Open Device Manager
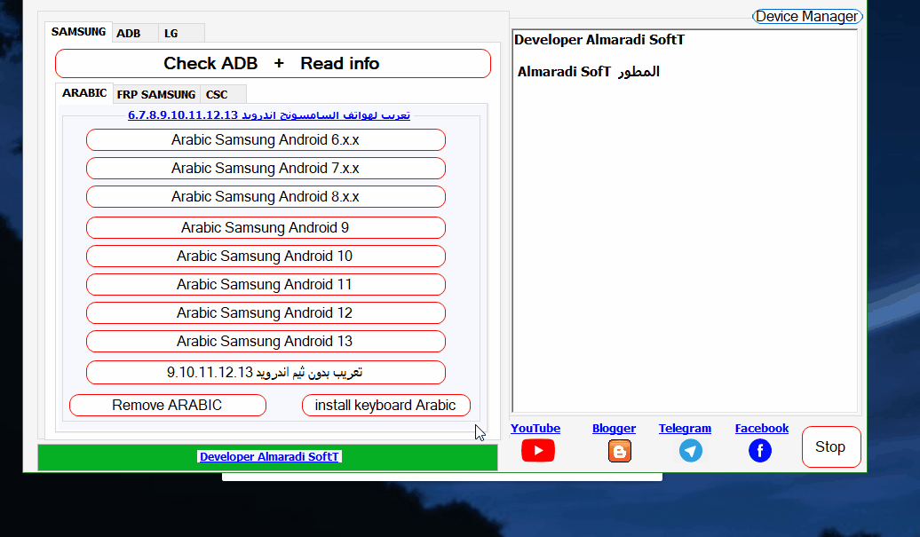920x537 pixels. coord(806,16)
